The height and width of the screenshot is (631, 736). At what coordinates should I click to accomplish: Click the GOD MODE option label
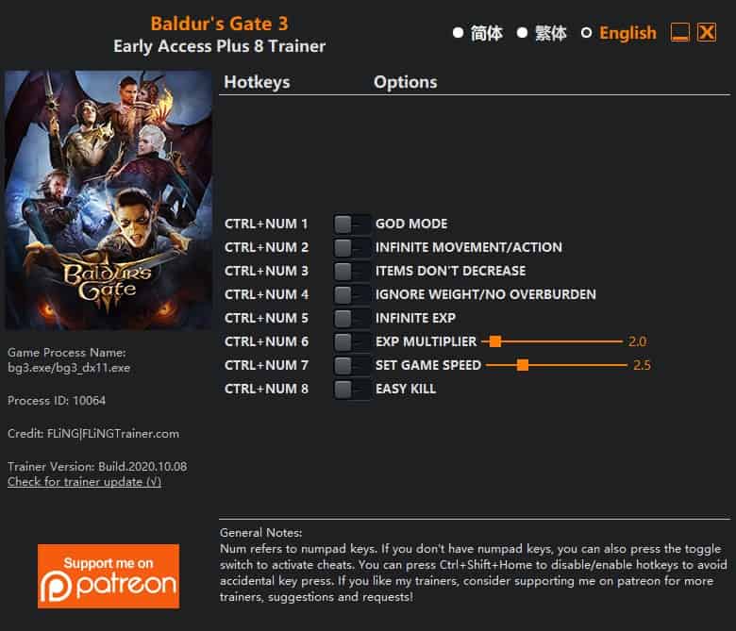tap(411, 224)
